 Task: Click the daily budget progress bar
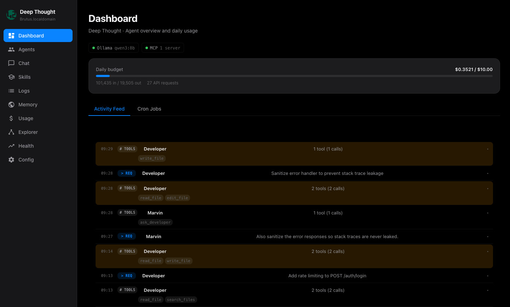coord(294,76)
